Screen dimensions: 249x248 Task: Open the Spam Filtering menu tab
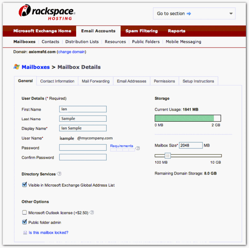point(141,31)
